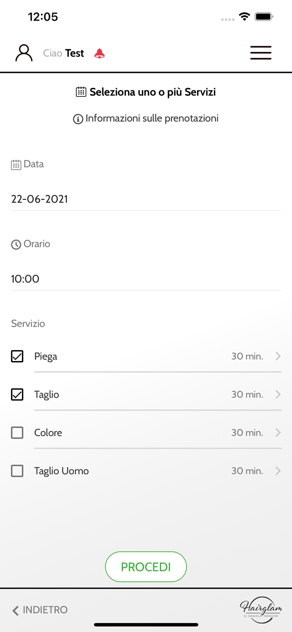
Task: Tap the calendar icon beside the heading
Action: coord(81,92)
